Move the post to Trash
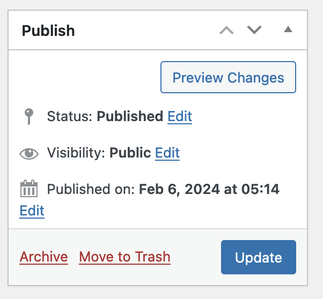Viewport: 323px width, 299px height. pos(124,257)
